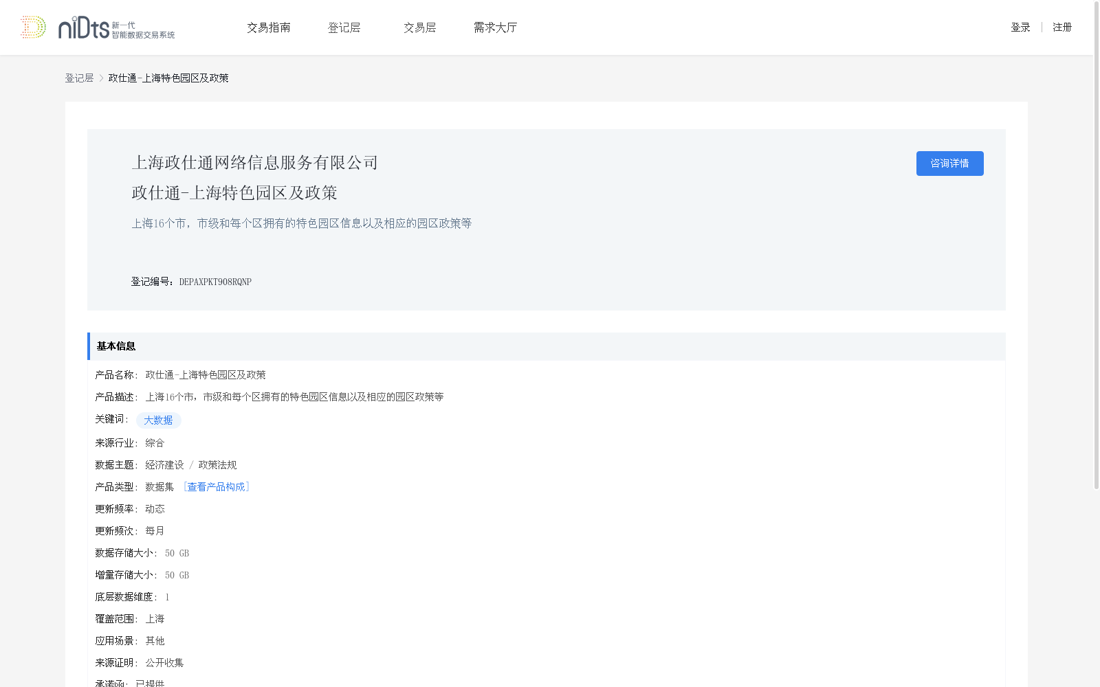Click the company name 上海政仕通网络信息服务有限公司

[254, 163]
